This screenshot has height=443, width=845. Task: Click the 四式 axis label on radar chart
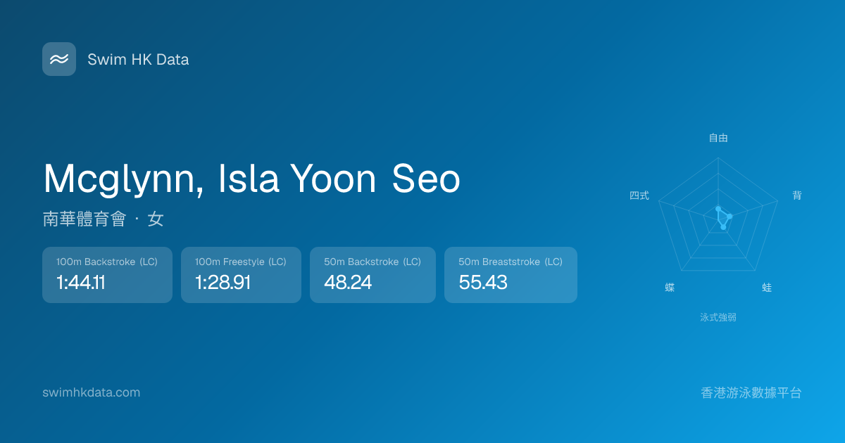click(639, 195)
